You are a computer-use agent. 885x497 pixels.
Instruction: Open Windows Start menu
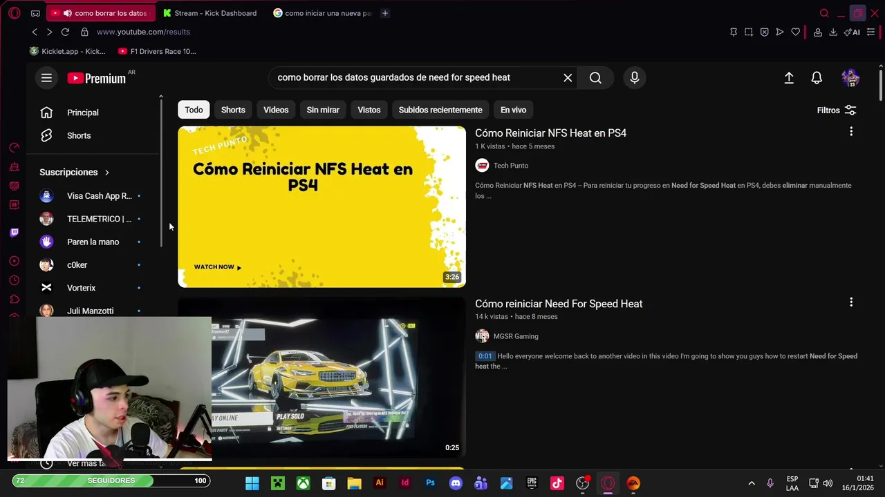[252, 483]
